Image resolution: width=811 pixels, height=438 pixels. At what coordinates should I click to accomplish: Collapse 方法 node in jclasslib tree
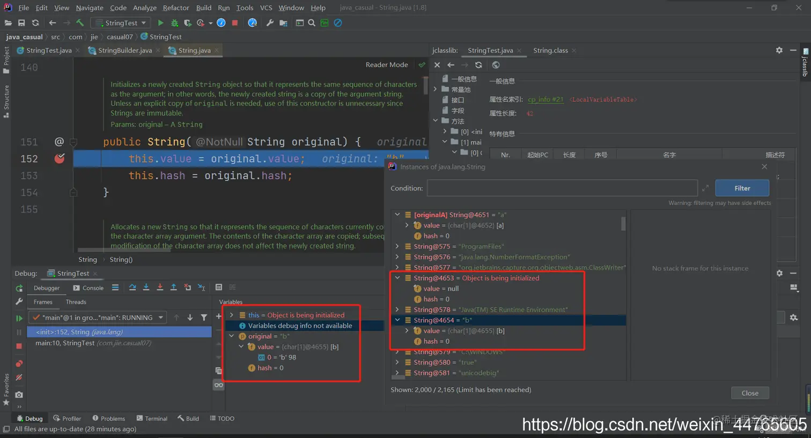click(436, 120)
